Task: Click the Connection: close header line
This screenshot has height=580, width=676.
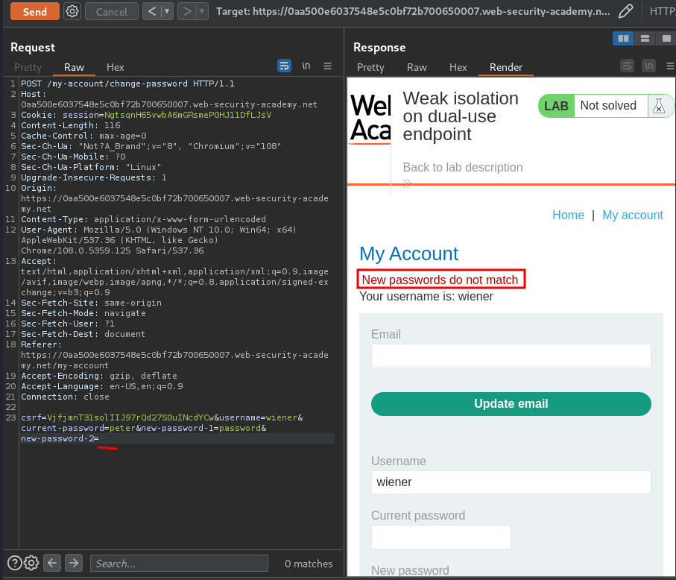Action: (x=65, y=397)
